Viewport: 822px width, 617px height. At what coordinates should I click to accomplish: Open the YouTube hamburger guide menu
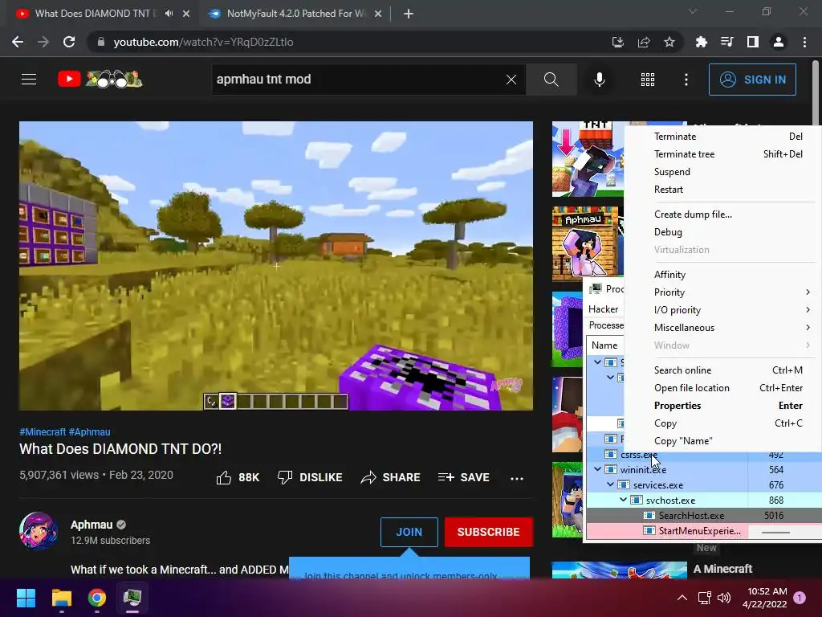tap(29, 80)
